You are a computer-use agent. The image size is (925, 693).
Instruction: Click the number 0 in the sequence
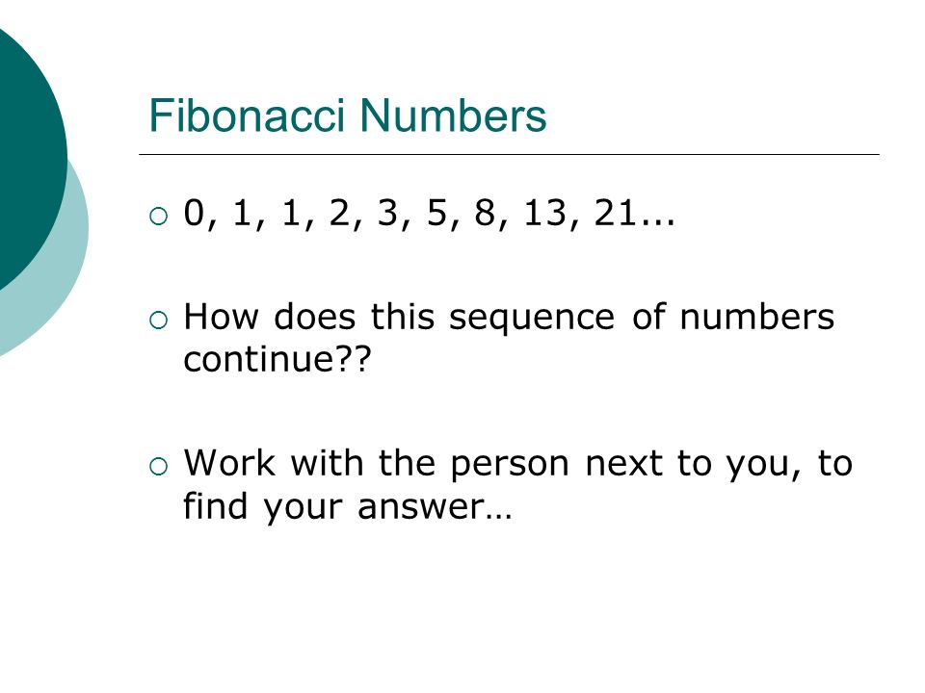194,212
